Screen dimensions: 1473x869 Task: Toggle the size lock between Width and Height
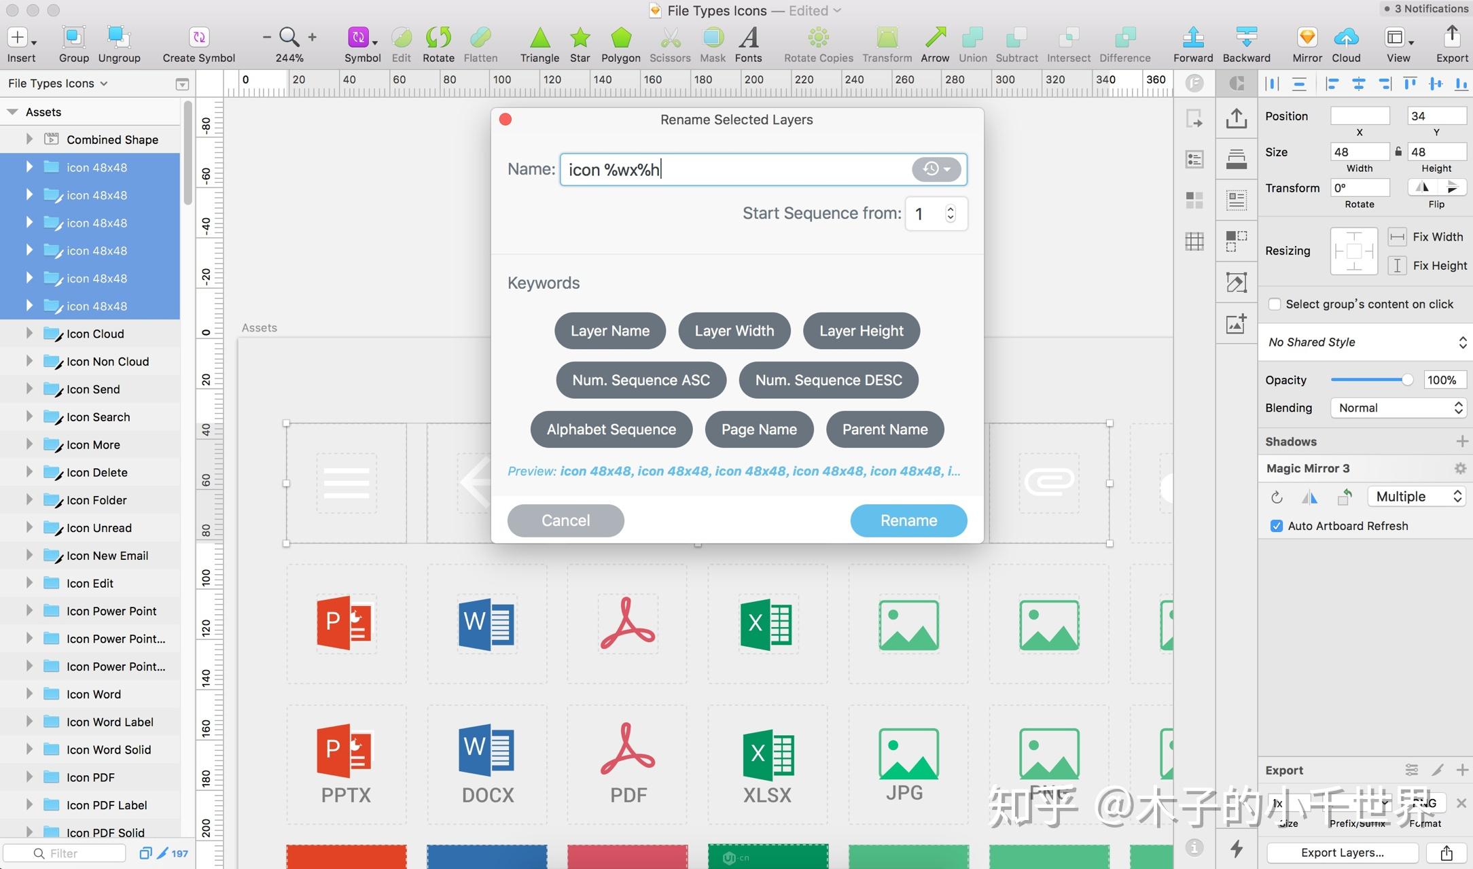(x=1398, y=152)
